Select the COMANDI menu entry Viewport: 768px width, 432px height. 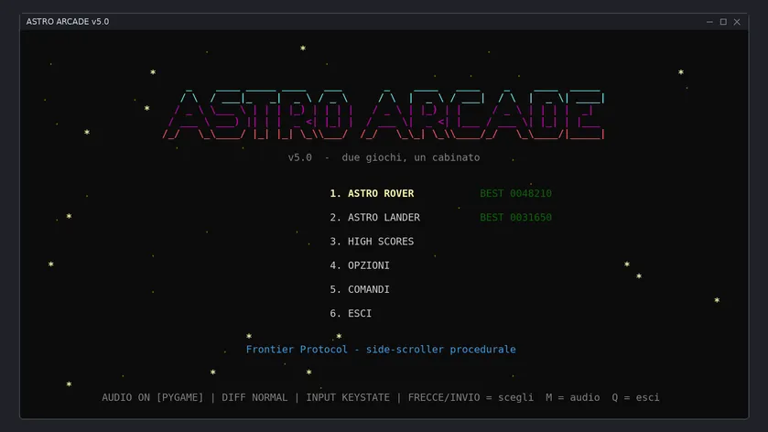[x=360, y=289]
